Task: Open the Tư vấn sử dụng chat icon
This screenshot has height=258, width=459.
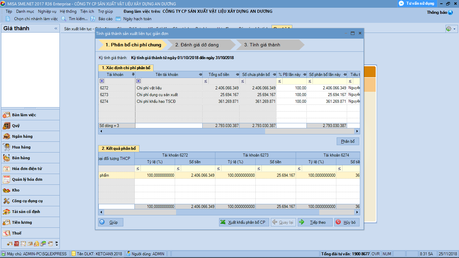Action: [x=401, y=3]
